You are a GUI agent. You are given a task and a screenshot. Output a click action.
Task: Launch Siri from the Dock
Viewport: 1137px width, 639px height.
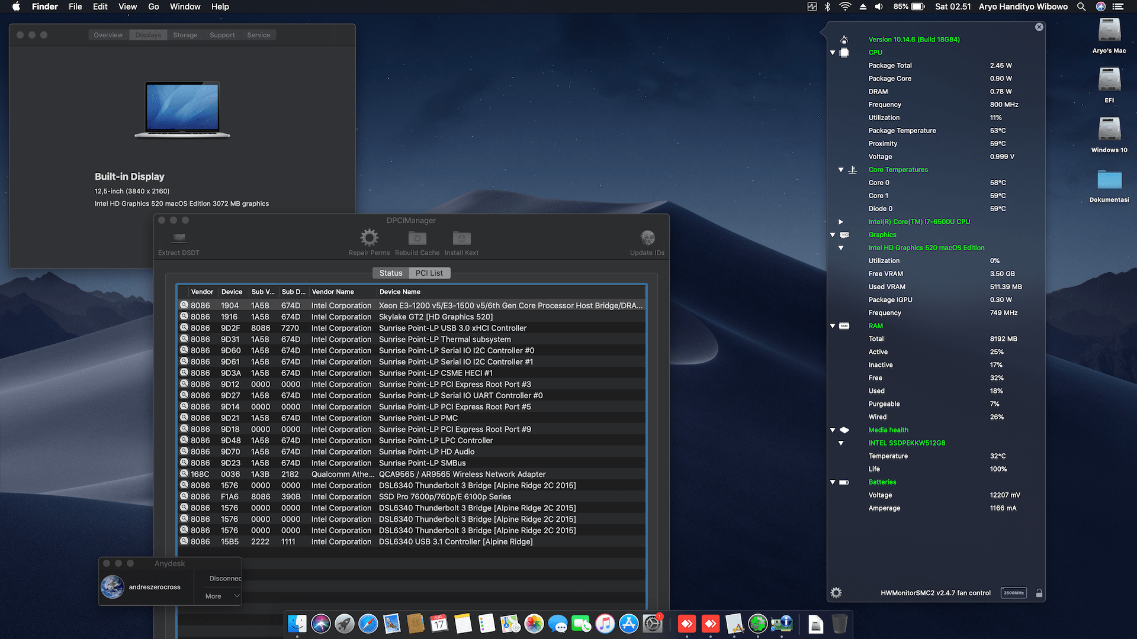point(321,624)
